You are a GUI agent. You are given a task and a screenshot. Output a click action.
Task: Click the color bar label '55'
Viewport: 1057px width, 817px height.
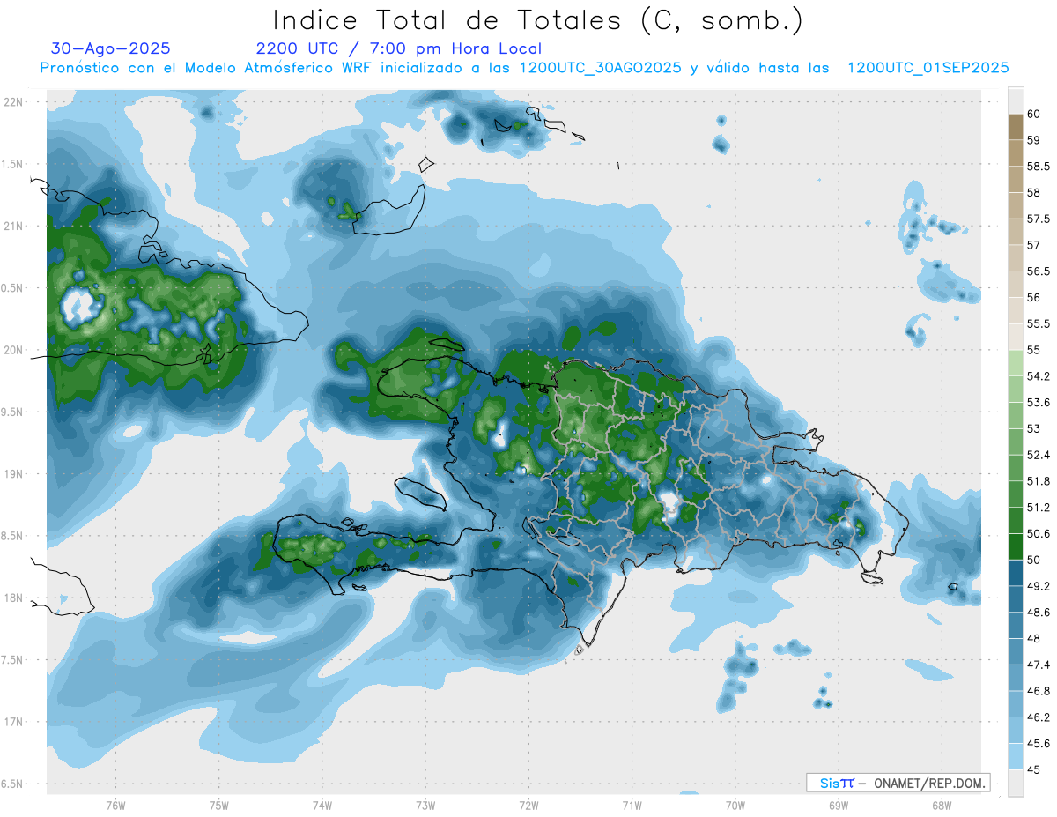pyautogui.click(x=1033, y=350)
